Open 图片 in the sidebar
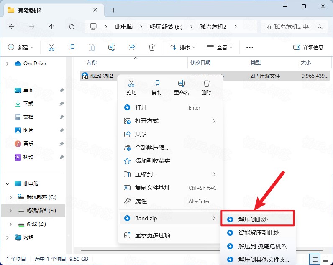The width and height of the screenshot is (333, 265). coord(24,130)
